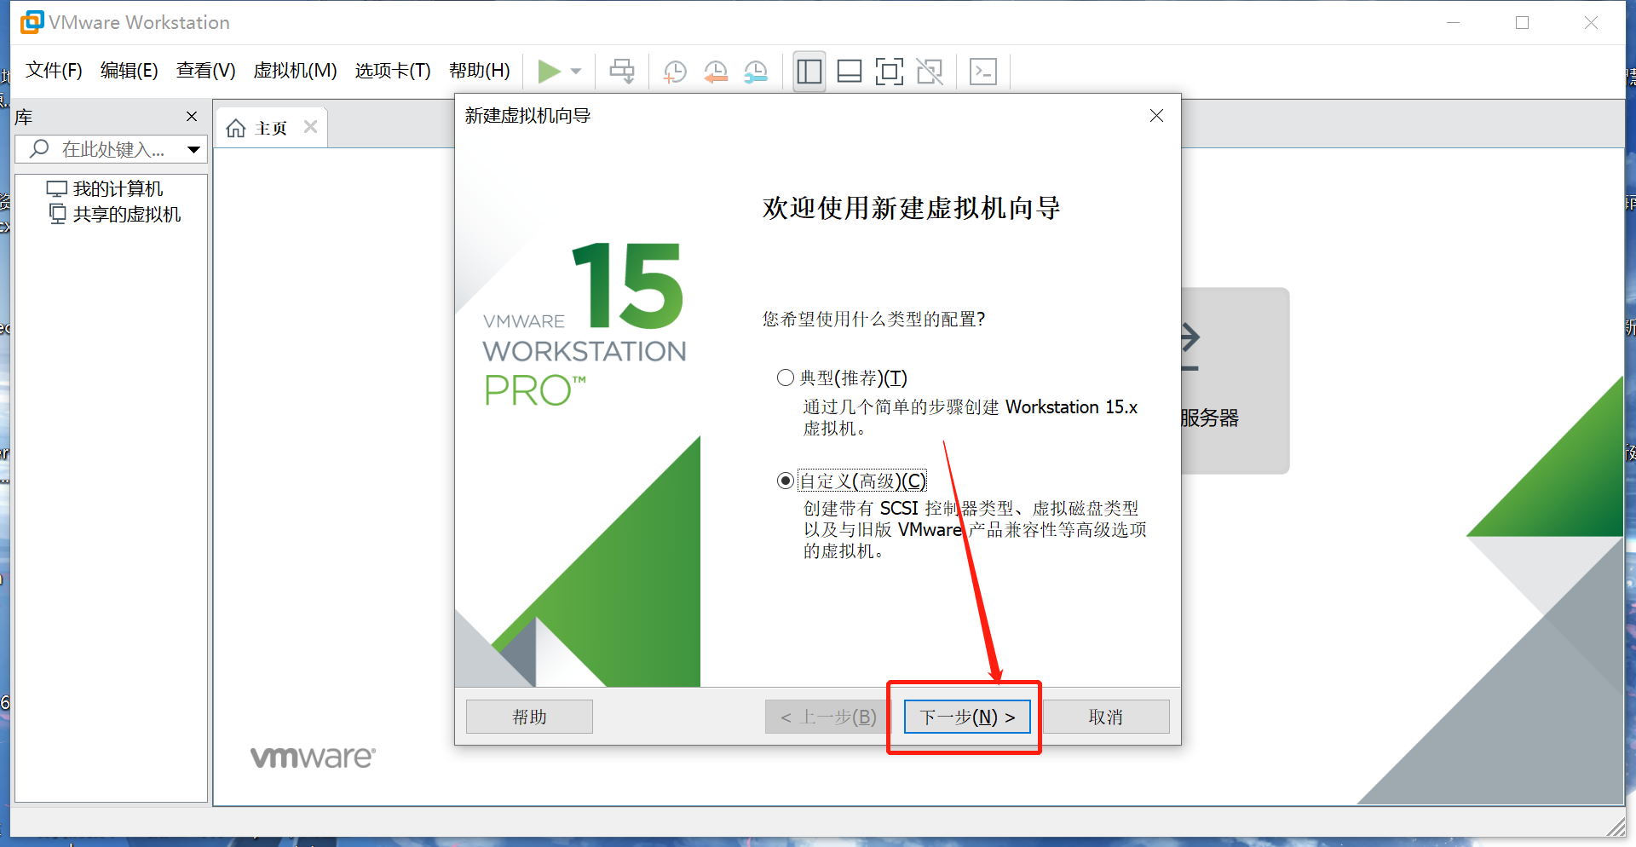
Task: Click the 服务器 tile behind the dialog
Action: pos(1236,380)
